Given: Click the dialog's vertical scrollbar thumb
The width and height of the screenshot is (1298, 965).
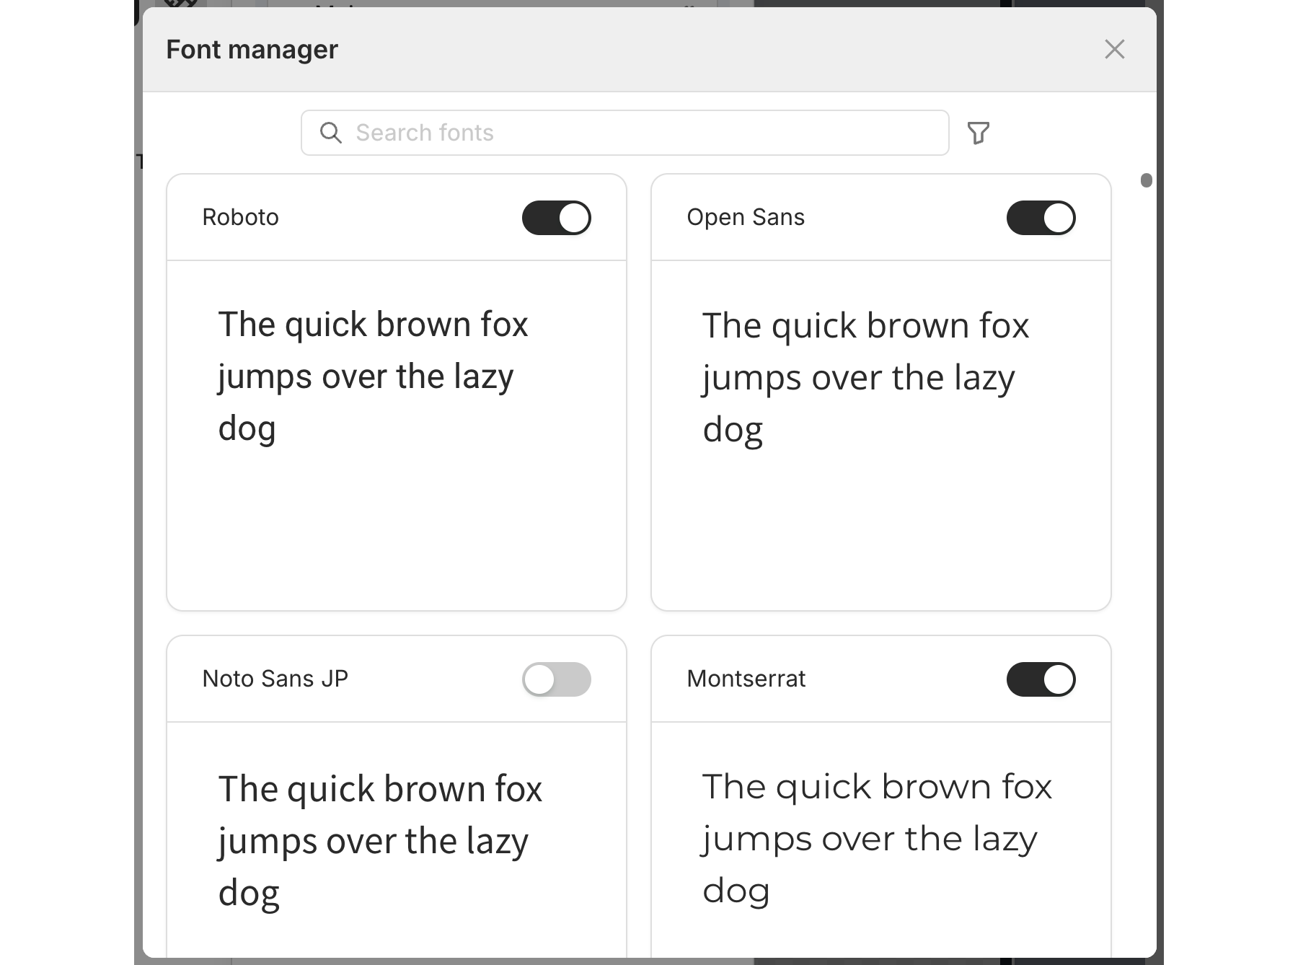Looking at the screenshot, I should click(x=1147, y=180).
